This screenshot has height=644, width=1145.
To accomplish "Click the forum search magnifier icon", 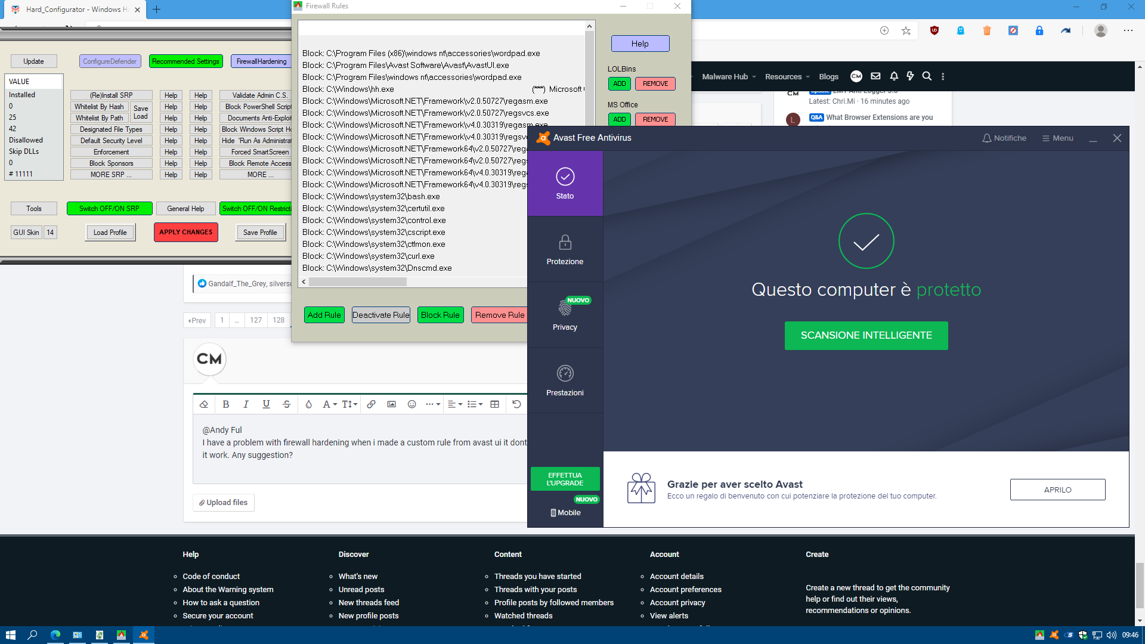I will click(x=927, y=76).
